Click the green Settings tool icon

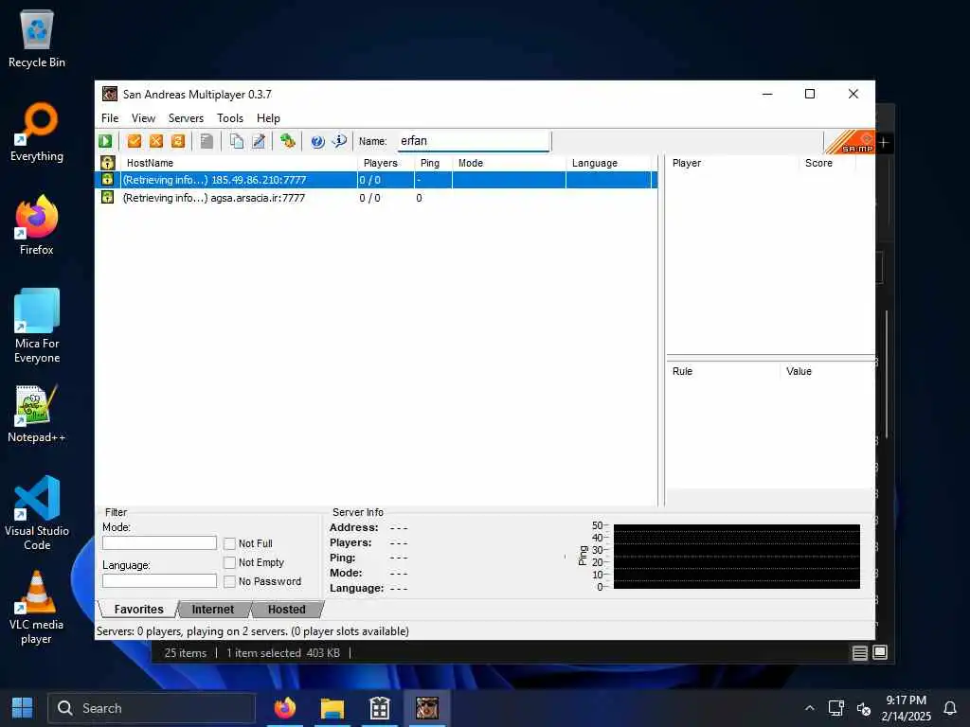tap(288, 141)
